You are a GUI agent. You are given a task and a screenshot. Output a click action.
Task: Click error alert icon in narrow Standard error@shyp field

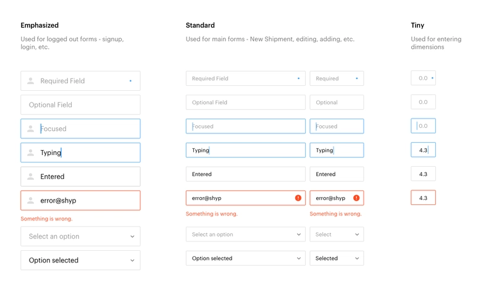(x=356, y=198)
